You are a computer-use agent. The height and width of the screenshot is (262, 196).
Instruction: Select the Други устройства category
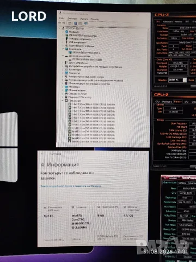coord(76,63)
